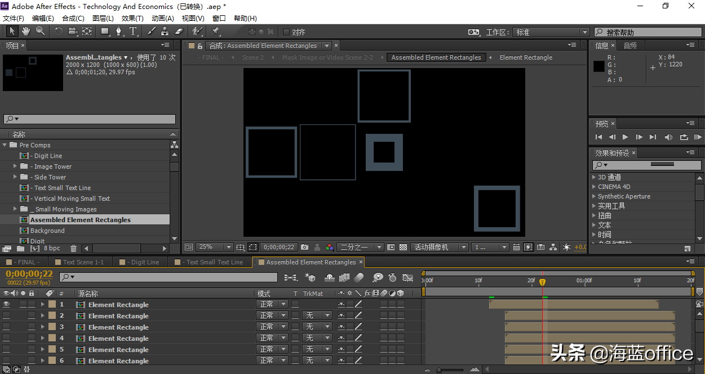
Task: Open the workspace 标准 dropdown
Action: (552, 32)
